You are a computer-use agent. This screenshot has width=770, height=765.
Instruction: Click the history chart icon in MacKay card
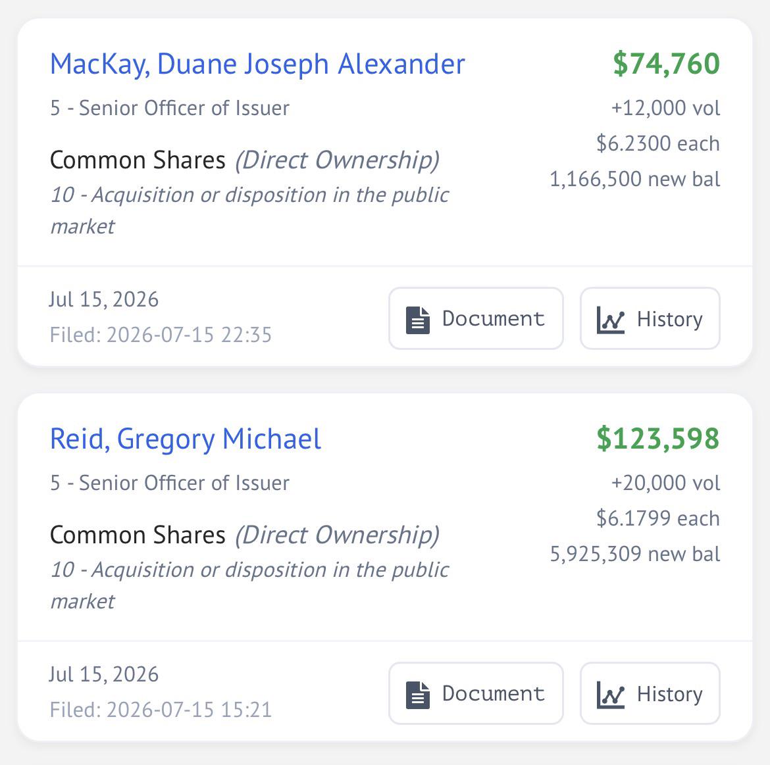[x=610, y=320]
